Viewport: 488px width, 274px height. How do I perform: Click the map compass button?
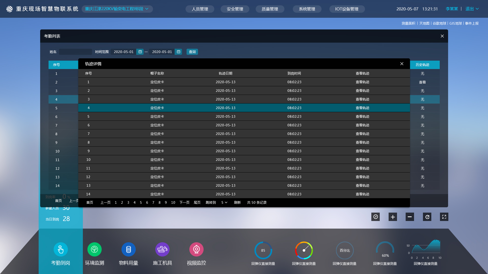375,217
